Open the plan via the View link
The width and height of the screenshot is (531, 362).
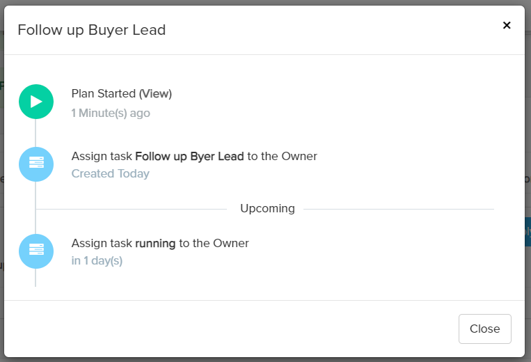pos(155,93)
